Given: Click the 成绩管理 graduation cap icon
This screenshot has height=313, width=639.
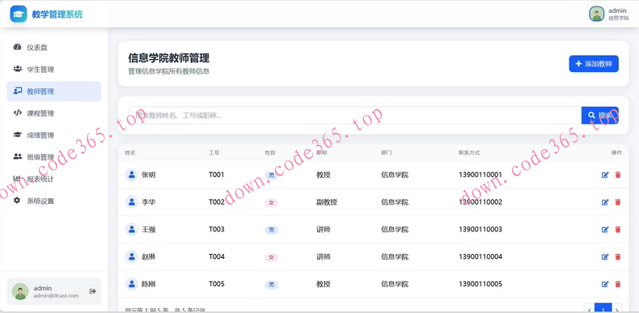Looking at the screenshot, I should pos(17,134).
